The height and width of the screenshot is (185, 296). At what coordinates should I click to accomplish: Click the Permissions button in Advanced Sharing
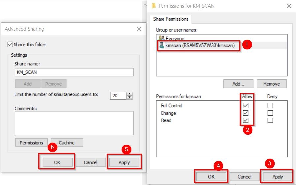(x=31, y=143)
